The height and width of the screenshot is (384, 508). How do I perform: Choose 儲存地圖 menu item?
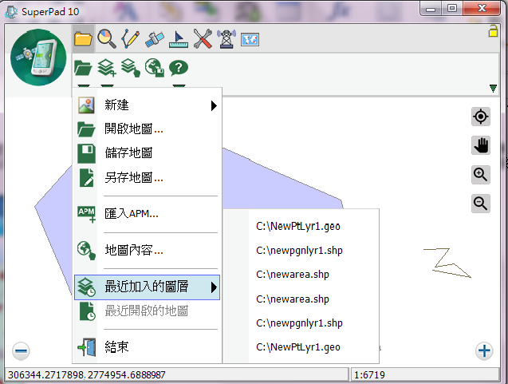[x=147, y=153]
